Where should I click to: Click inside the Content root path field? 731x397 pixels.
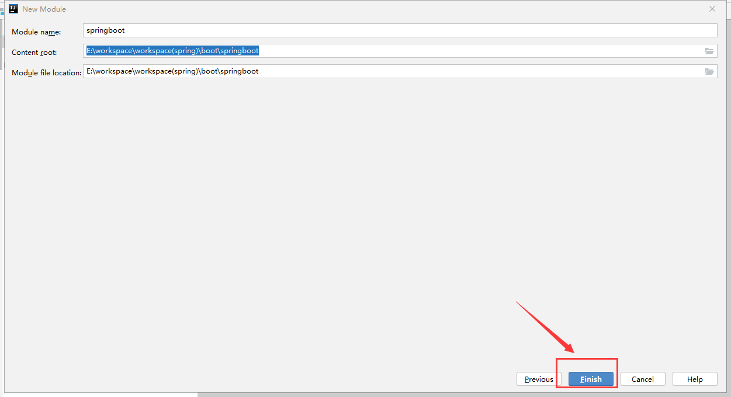coord(467,51)
